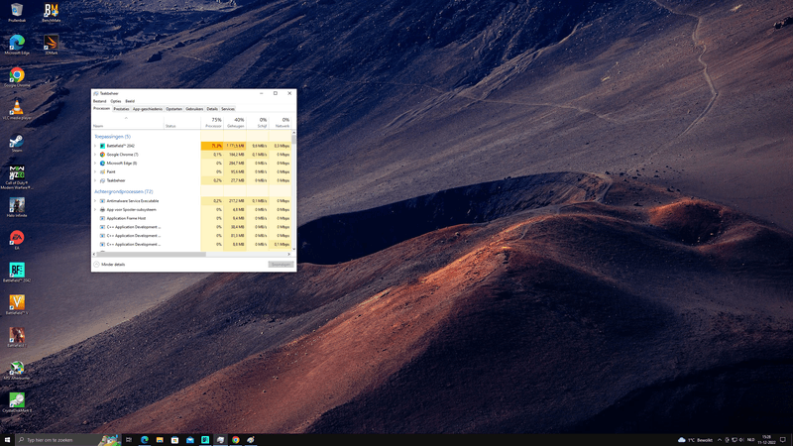
Task: Collapse view with Minder details
Action: click(x=109, y=265)
